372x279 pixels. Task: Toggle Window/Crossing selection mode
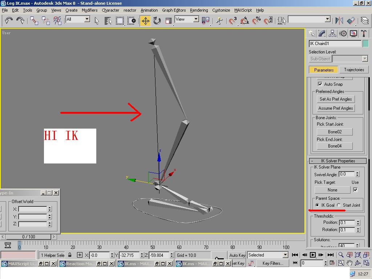(132, 21)
